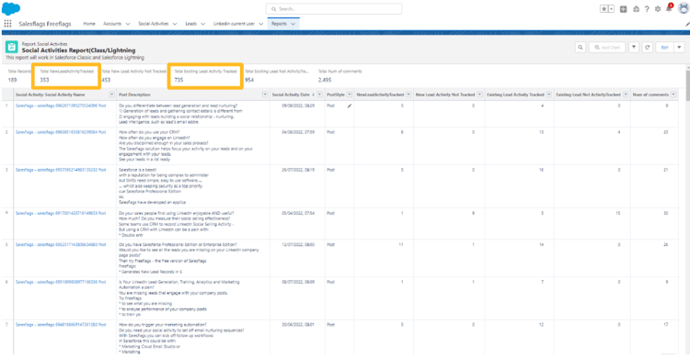Open Social Activity Date column menu
Screen dimensions: 690x358
[x=320, y=95]
